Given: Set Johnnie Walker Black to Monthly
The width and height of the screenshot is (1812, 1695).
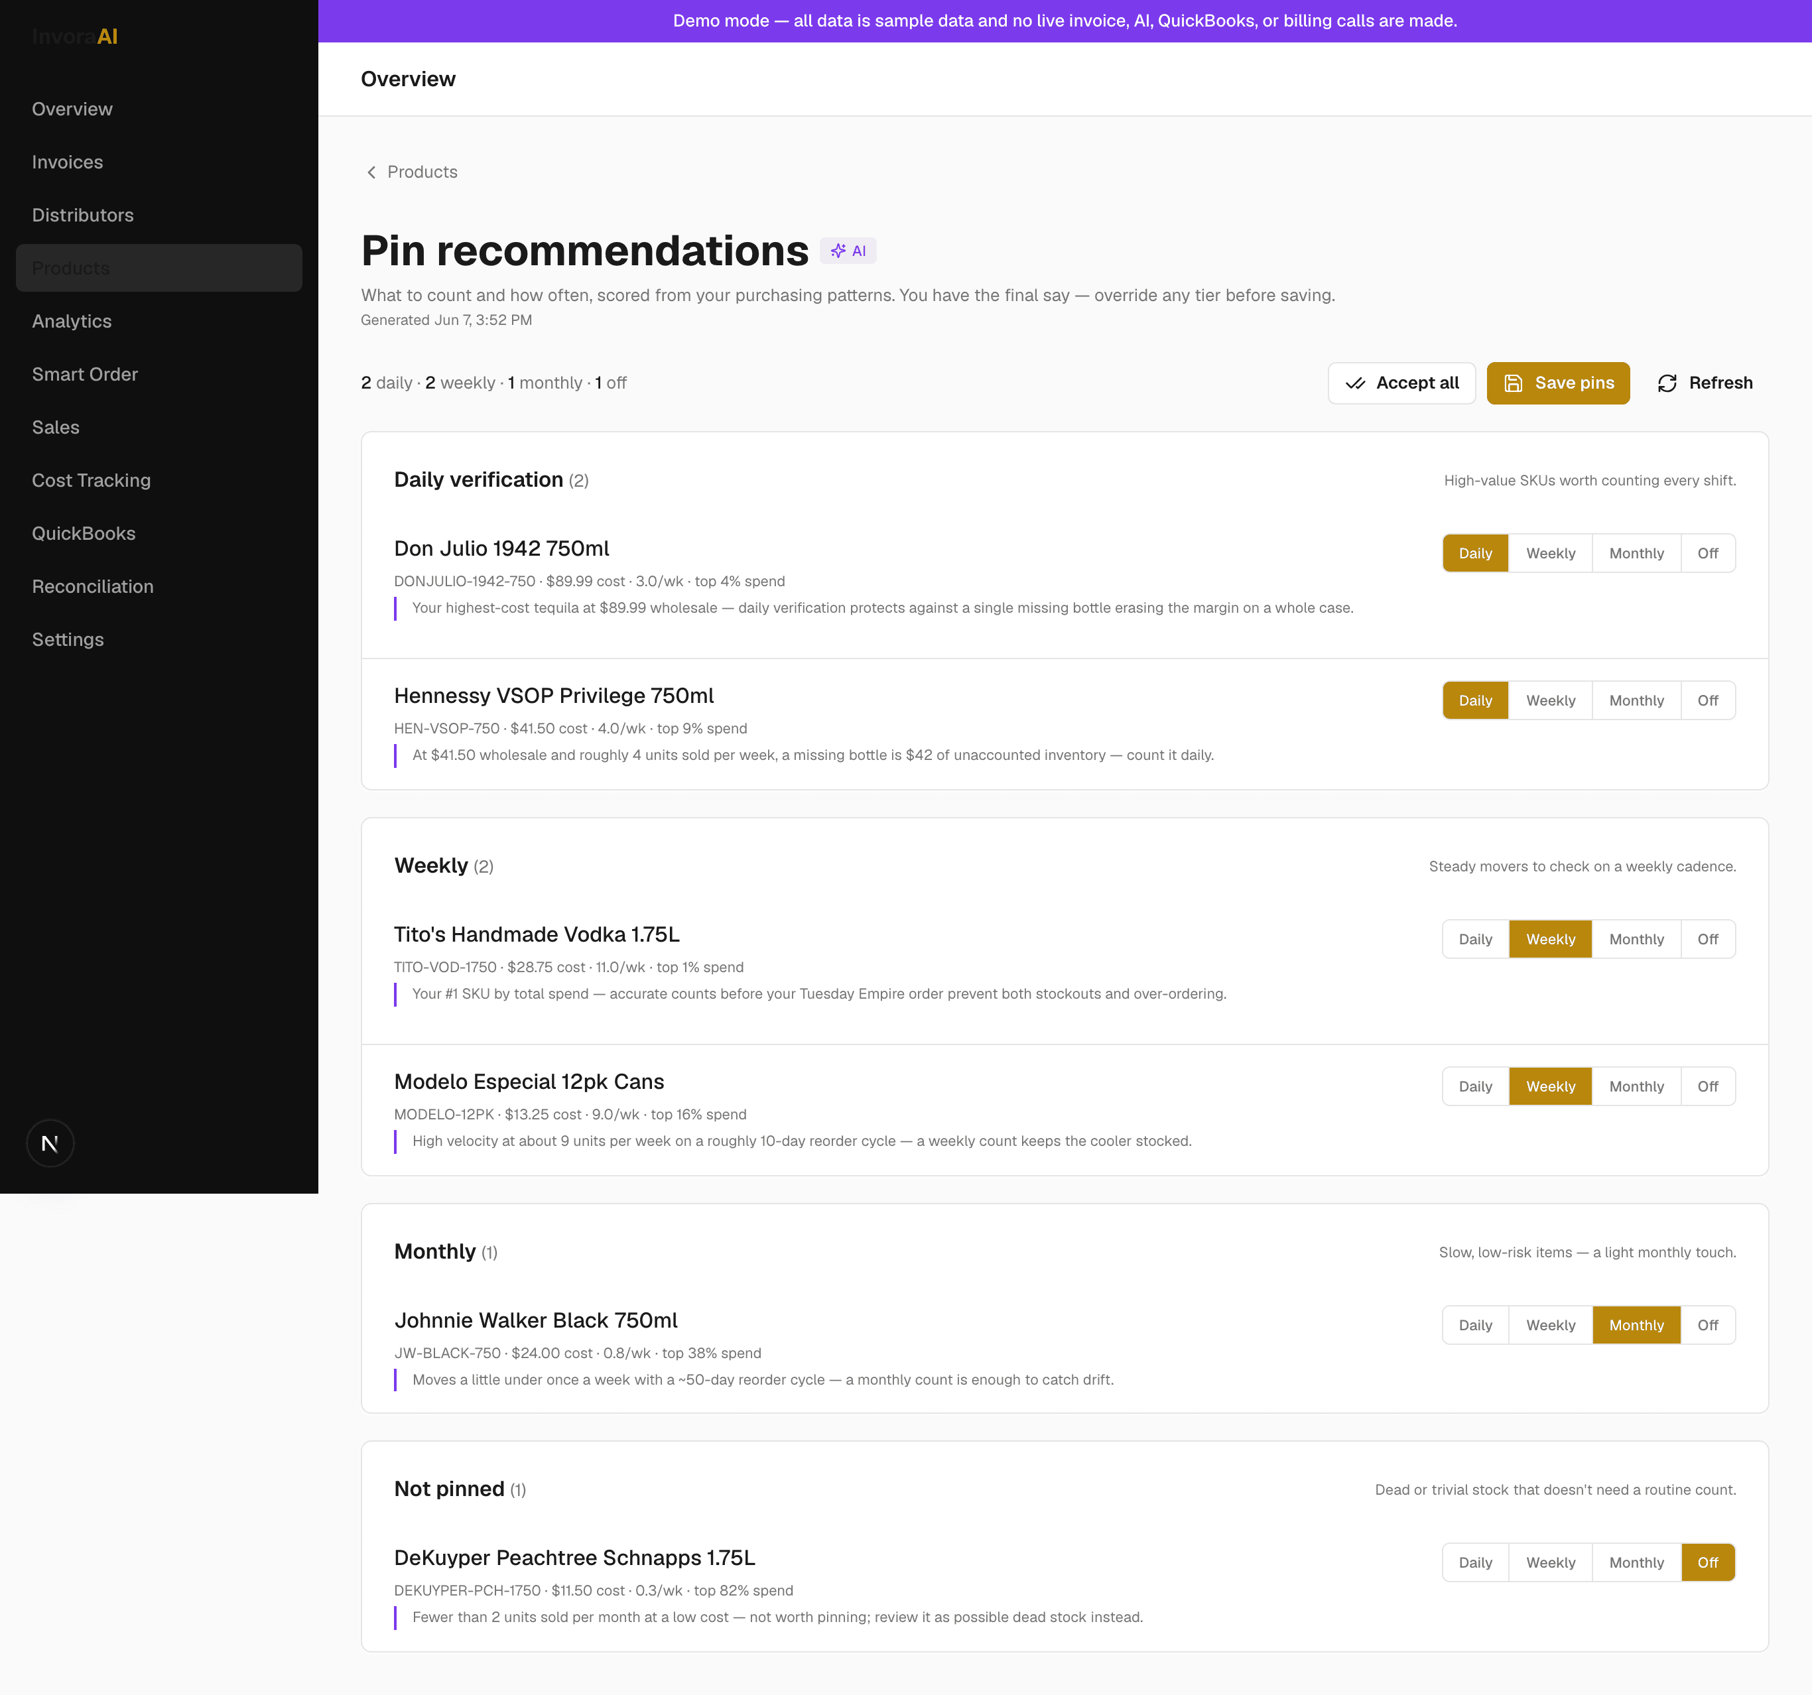Looking at the screenshot, I should [x=1636, y=1325].
